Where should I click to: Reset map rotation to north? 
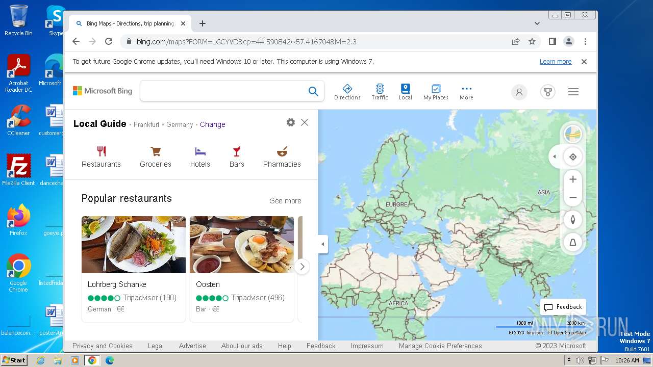pyautogui.click(x=573, y=220)
